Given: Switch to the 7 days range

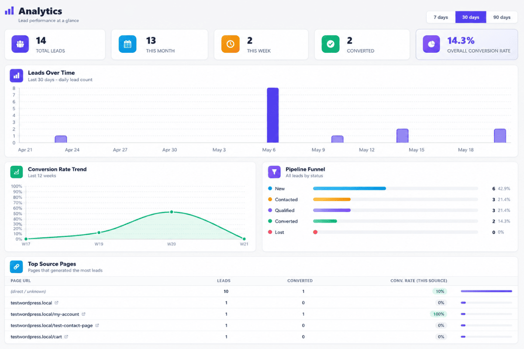Looking at the screenshot, I should (441, 17).
